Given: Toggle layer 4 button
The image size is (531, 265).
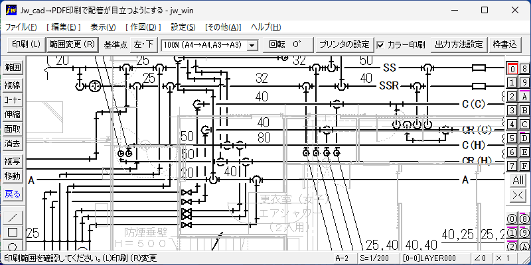Looking at the screenshot, I should tap(512, 124).
